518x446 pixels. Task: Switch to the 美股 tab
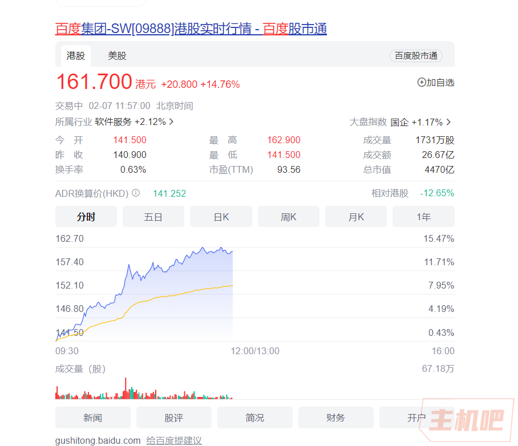tap(117, 56)
